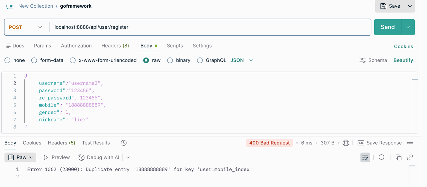Switch to the Authorization tab

[76, 46]
